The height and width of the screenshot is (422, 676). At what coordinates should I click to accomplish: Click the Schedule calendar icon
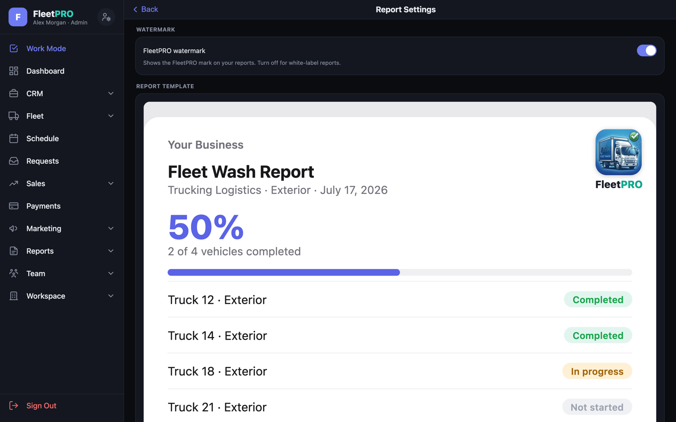coord(14,138)
